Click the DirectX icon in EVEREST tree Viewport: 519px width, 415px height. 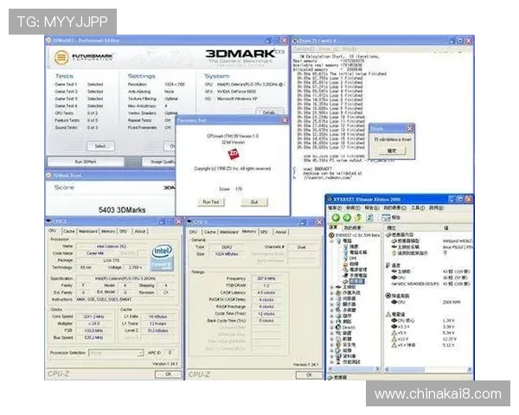pos(338,328)
